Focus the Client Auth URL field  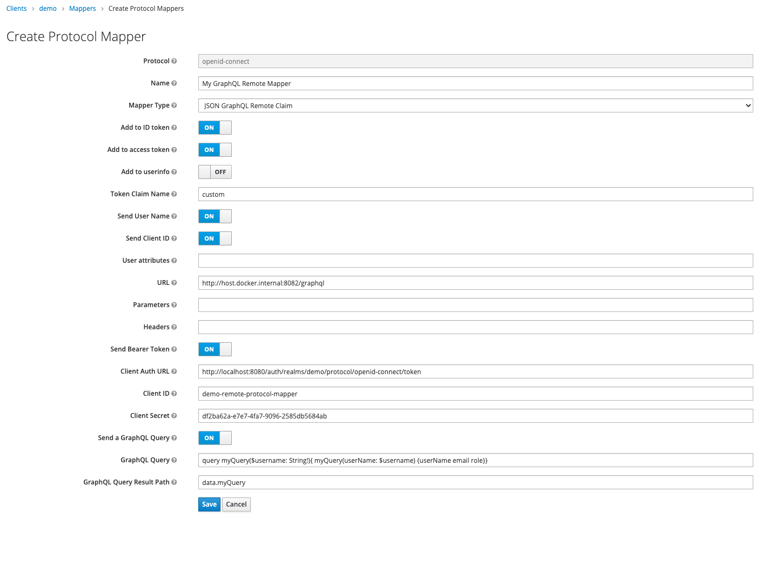coord(476,371)
